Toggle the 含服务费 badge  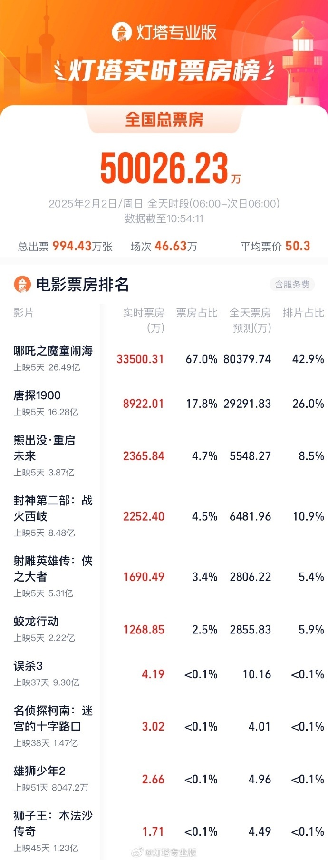point(291,285)
